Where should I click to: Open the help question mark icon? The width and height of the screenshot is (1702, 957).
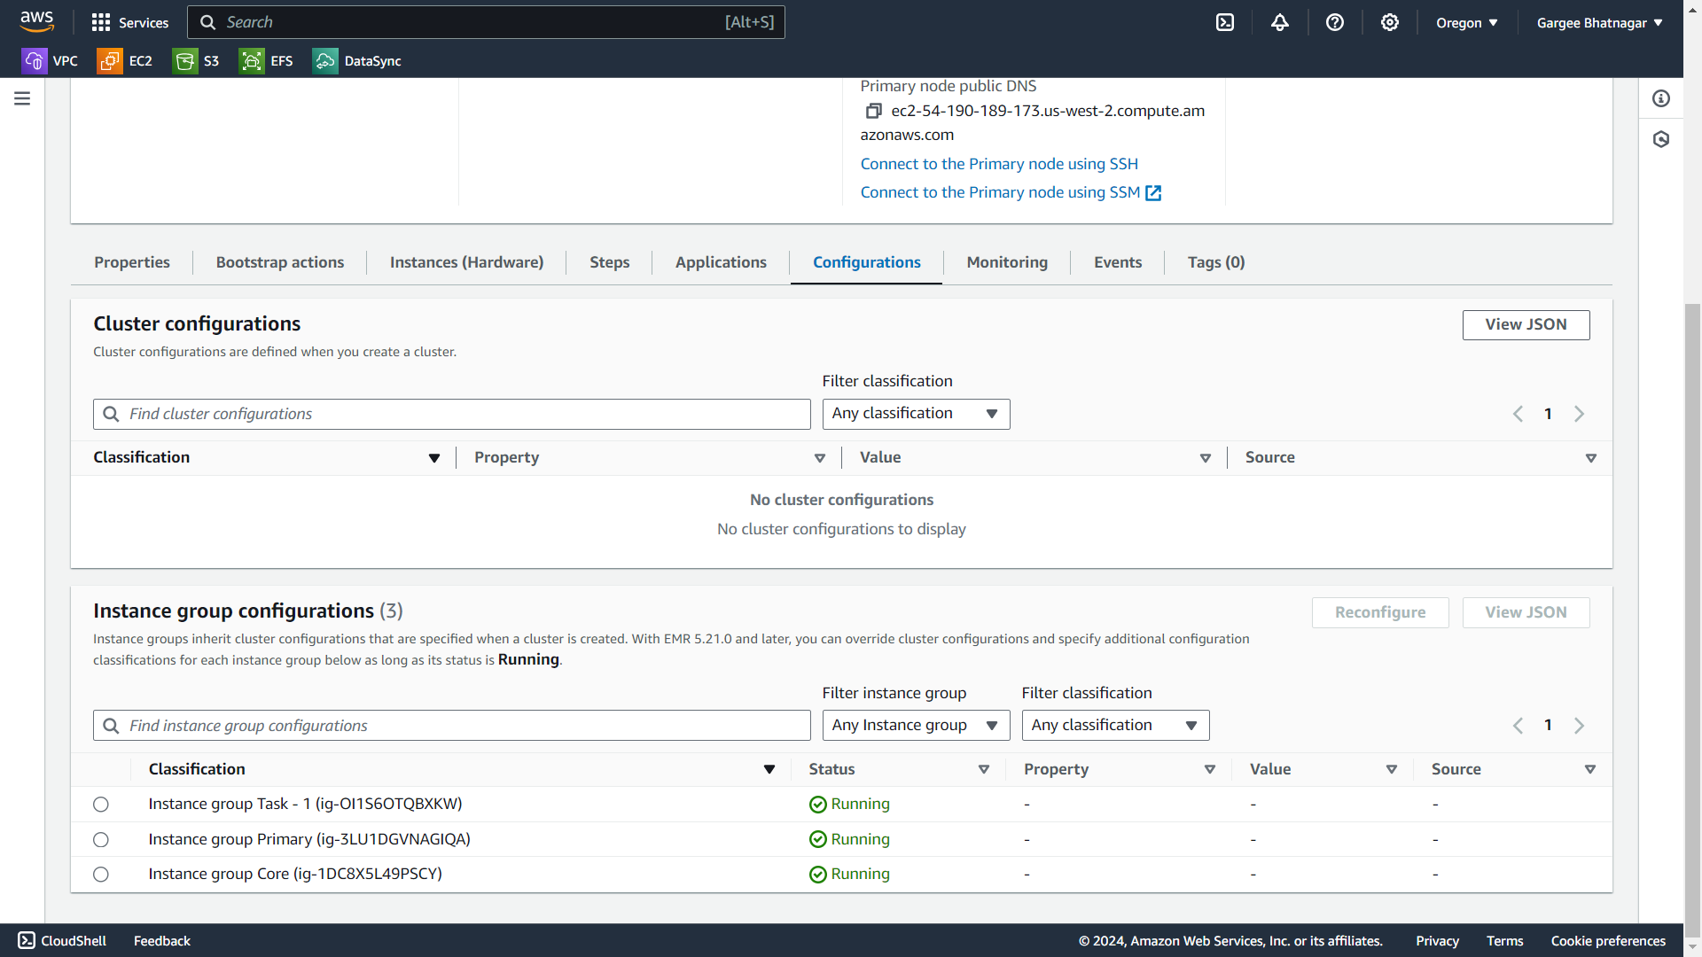tap(1335, 22)
